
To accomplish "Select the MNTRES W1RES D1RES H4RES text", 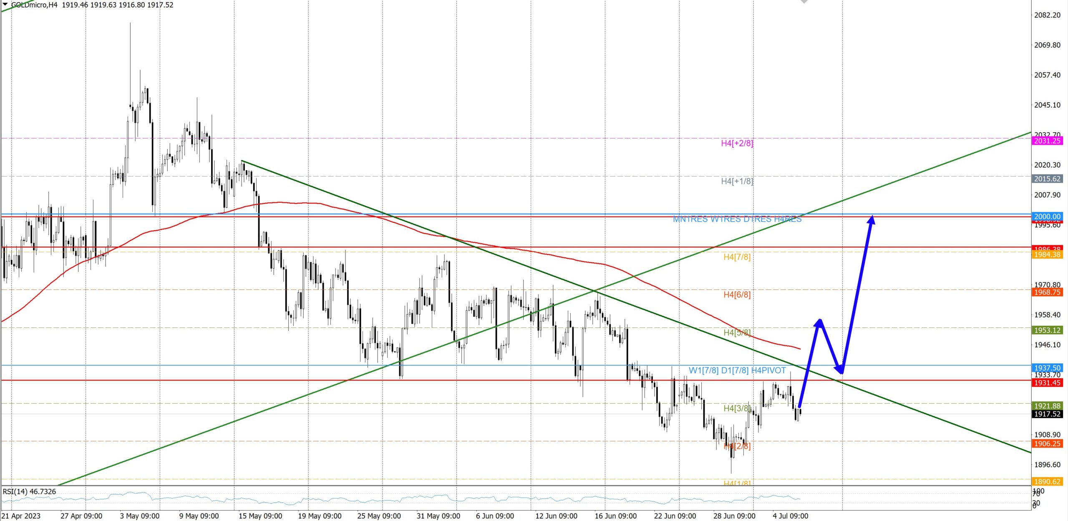I will tap(737, 219).
